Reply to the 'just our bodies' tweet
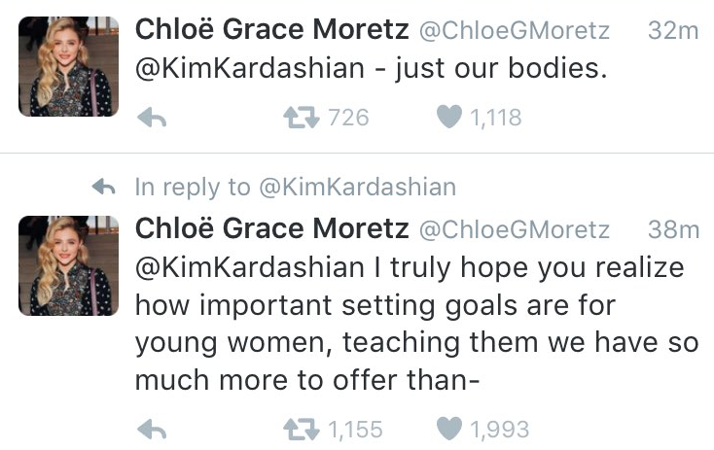 tap(152, 118)
